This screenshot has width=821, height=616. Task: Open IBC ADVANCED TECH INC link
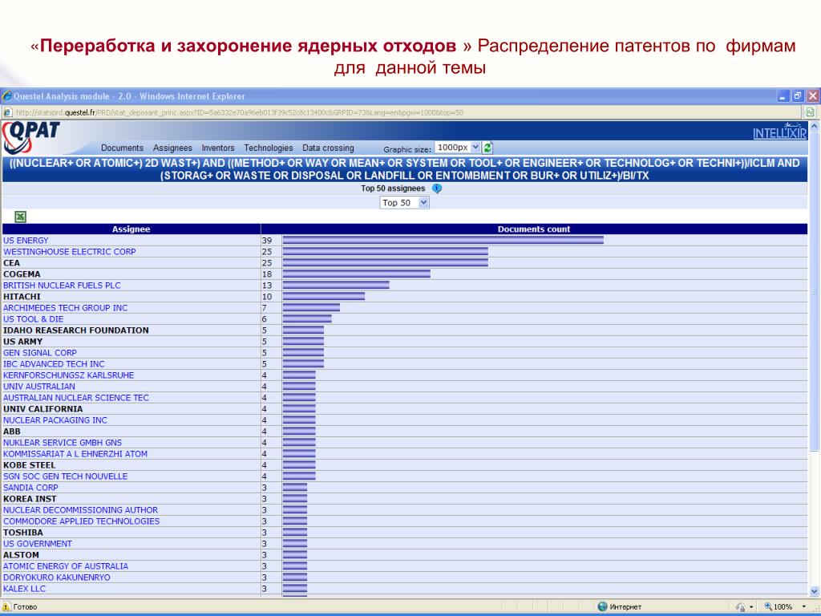(54, 364)
